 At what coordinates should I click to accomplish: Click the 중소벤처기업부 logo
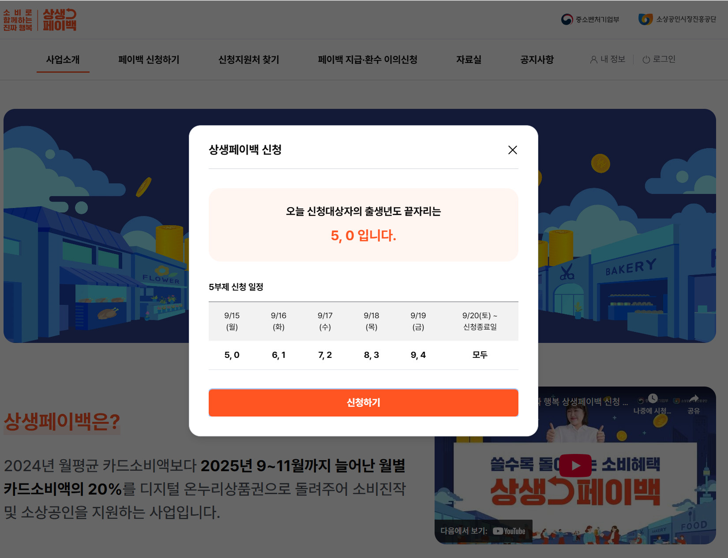click(x=590, y=19)
